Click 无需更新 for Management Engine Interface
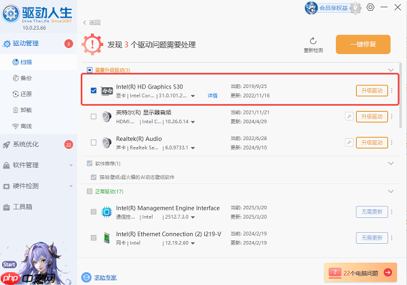 click(372, 212)
